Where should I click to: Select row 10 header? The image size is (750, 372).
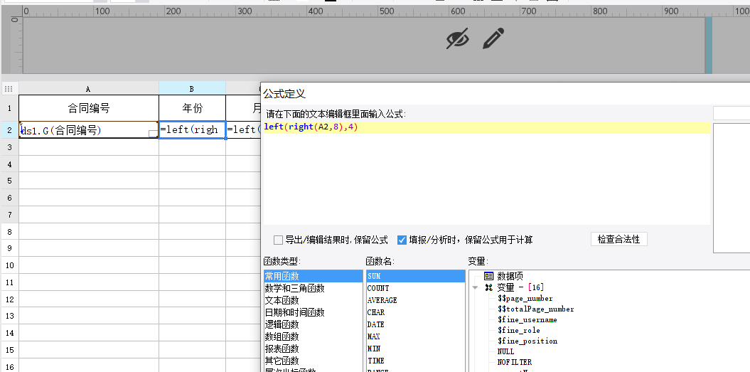point(9,265)
